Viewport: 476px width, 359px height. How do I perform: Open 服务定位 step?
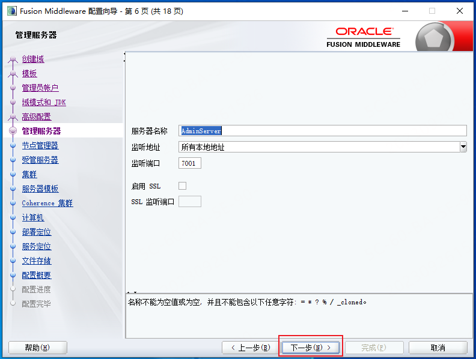tap(37, 247)
